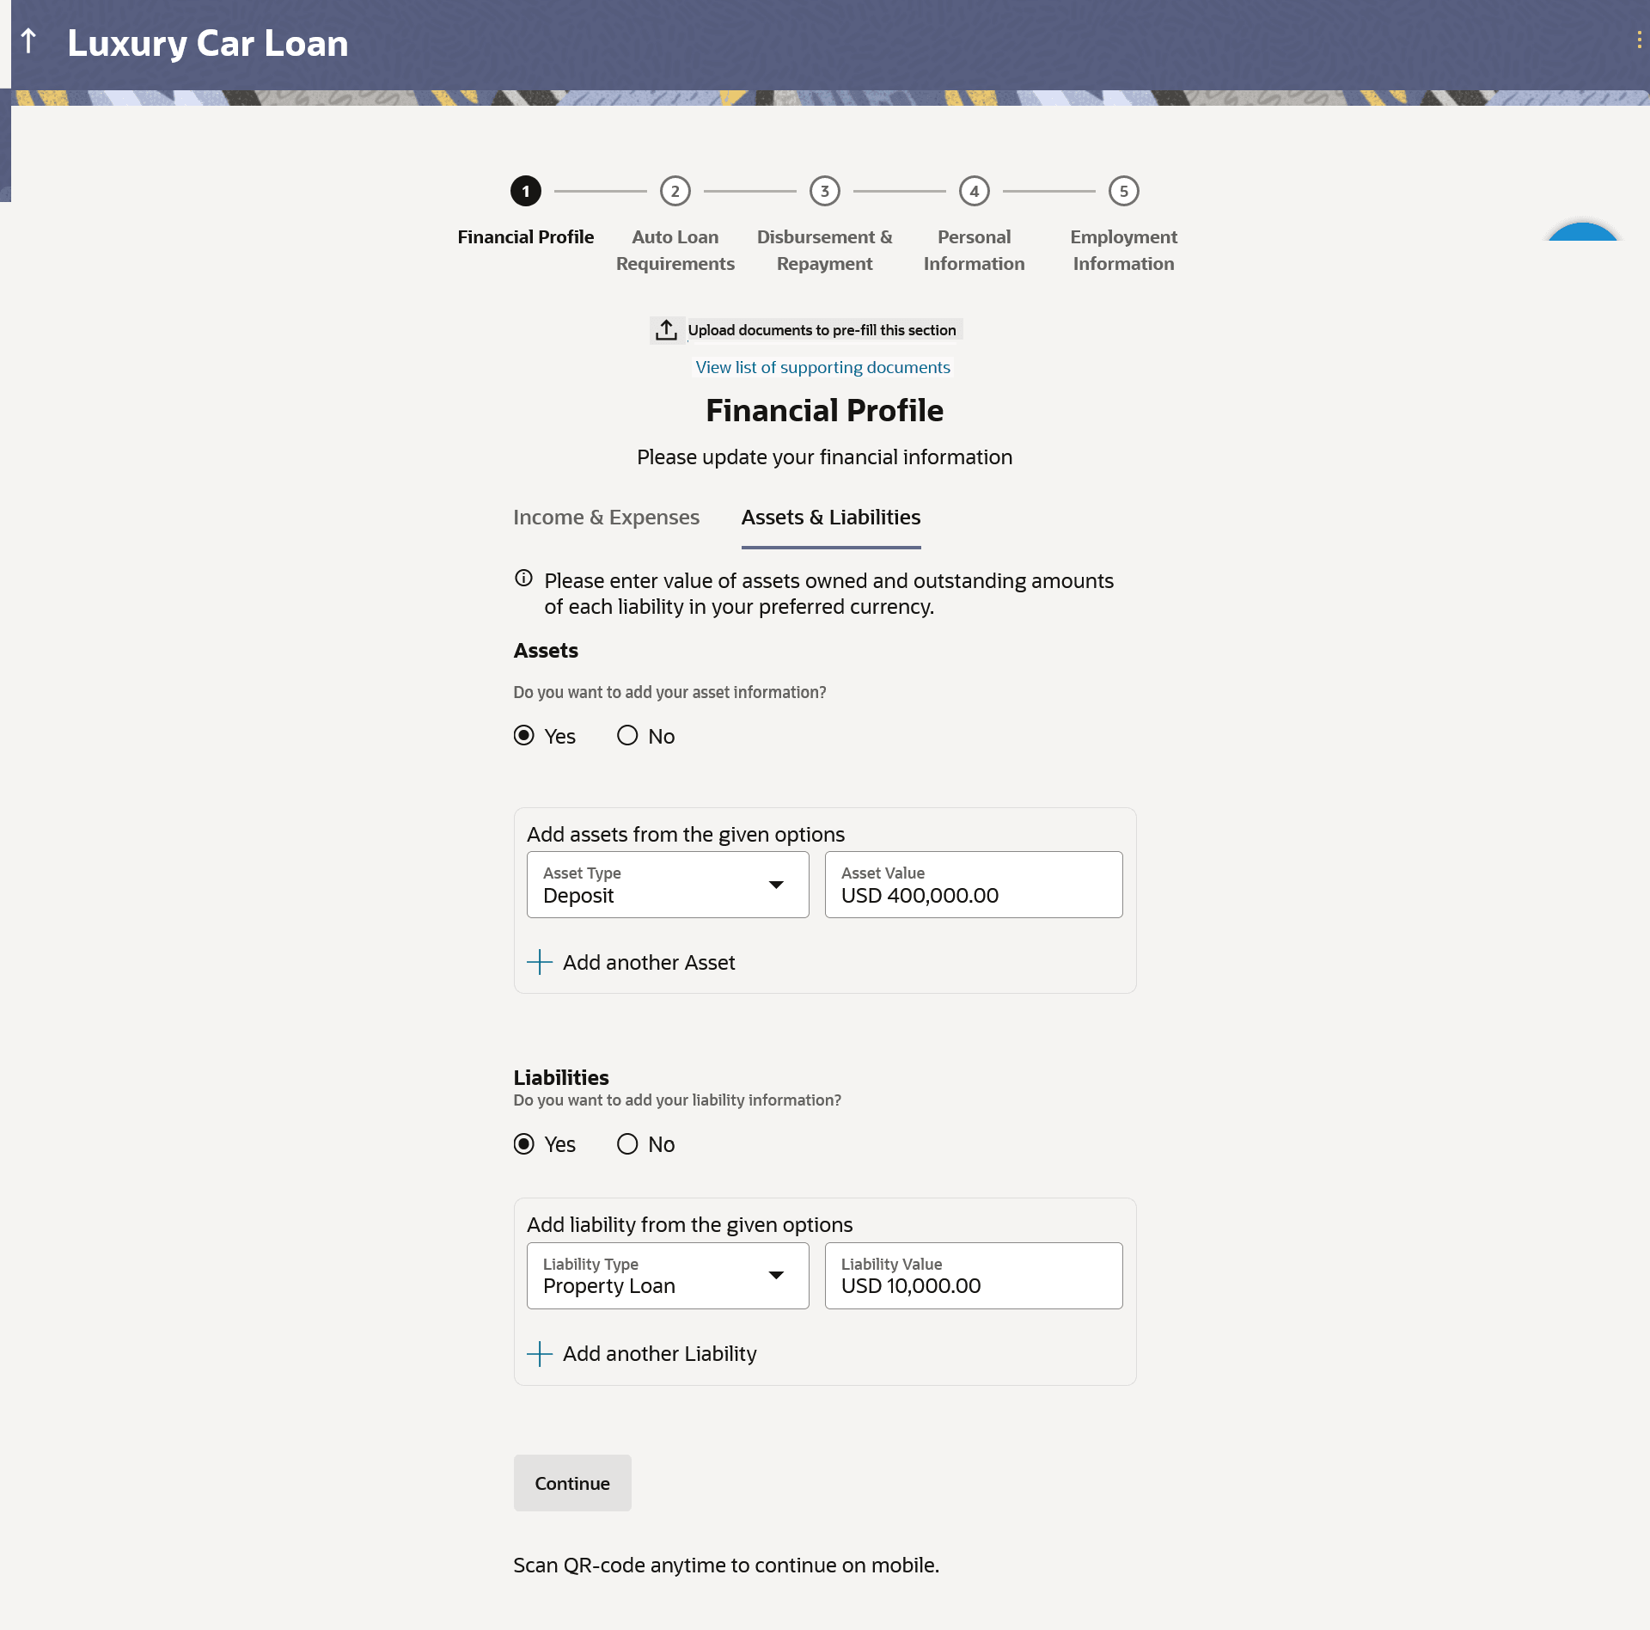Select No for adding liability information

coord(627,1144)
